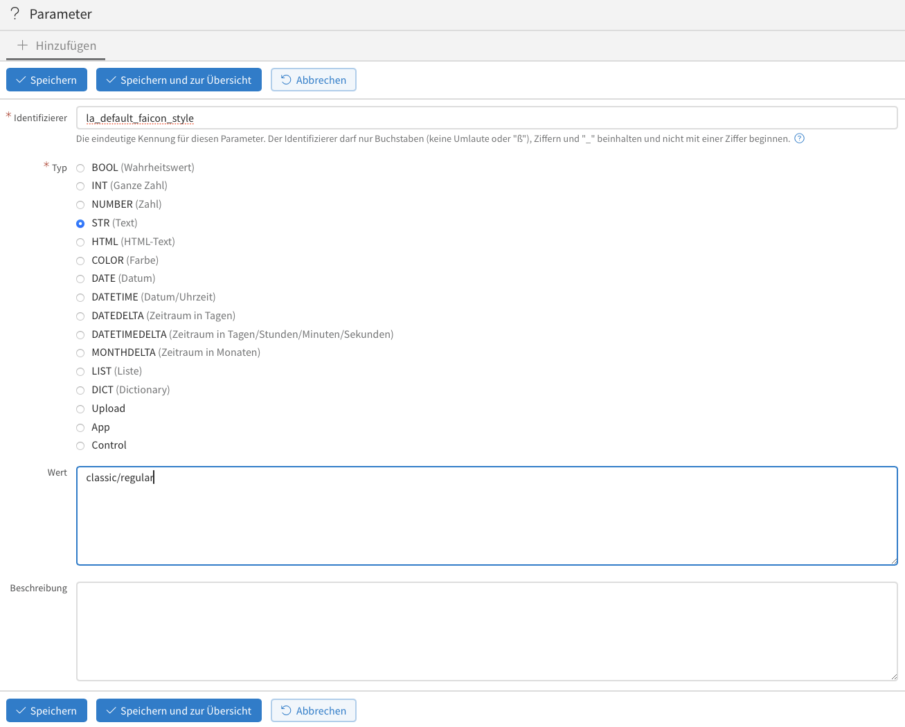Choose the COLOR (Farbe) type
Image resolution: width=905 pixels, height=727 pixels.
pyautogui.click(x=80, y=261)
